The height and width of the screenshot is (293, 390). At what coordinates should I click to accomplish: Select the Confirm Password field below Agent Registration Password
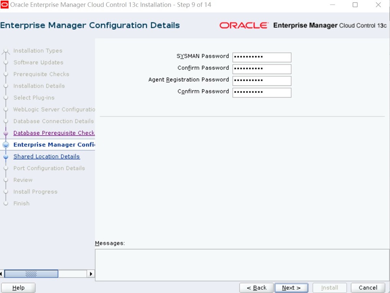[x=262, y=92]
